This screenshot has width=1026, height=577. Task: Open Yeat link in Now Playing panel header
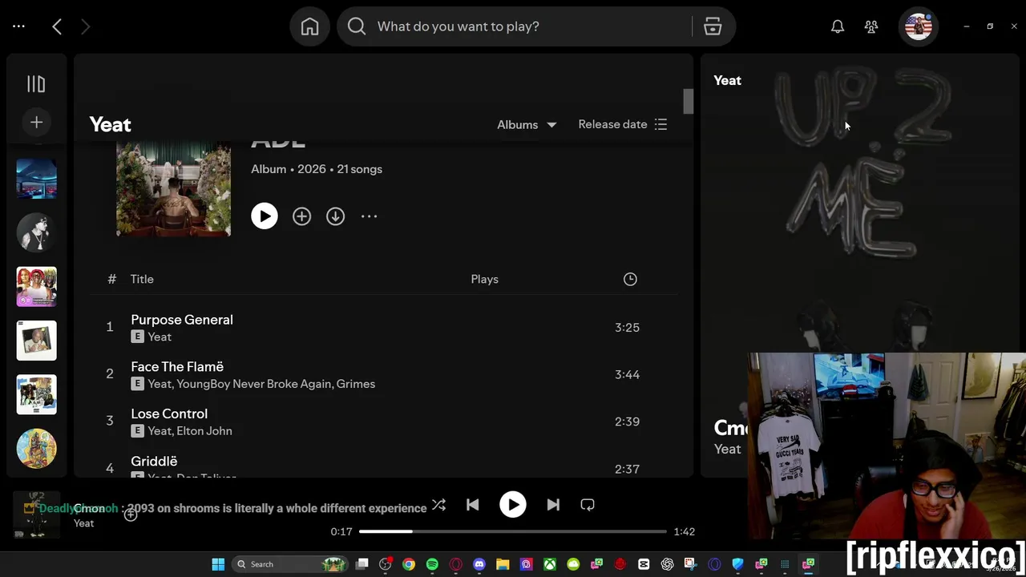(x=728, y=80)
